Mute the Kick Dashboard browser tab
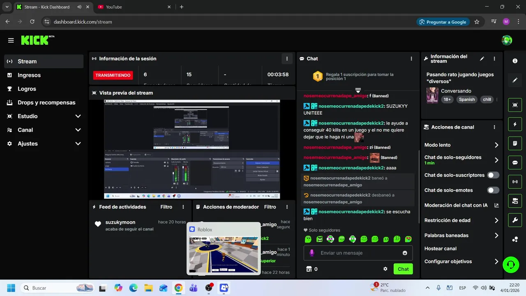The width and height of the screenshot is (526, 296). point(79,7)
